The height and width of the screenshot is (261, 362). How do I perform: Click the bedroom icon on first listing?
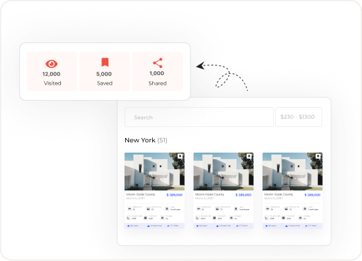pyautogui.click(x=130, y=208)
